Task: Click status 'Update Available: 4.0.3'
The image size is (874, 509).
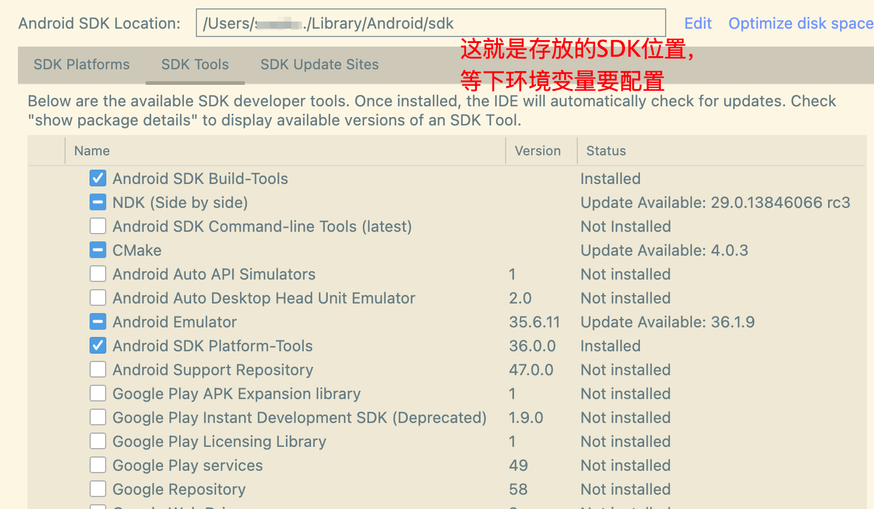Action: [664, 250]
